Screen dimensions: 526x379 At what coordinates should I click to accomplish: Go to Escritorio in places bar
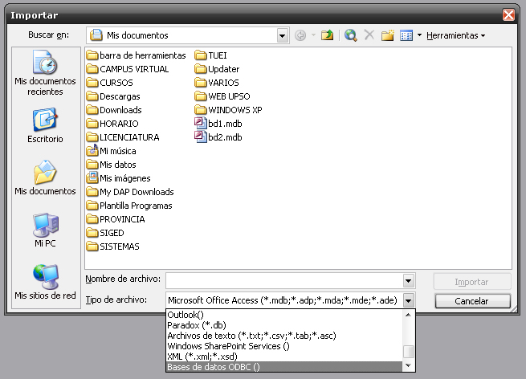point(45,126)
